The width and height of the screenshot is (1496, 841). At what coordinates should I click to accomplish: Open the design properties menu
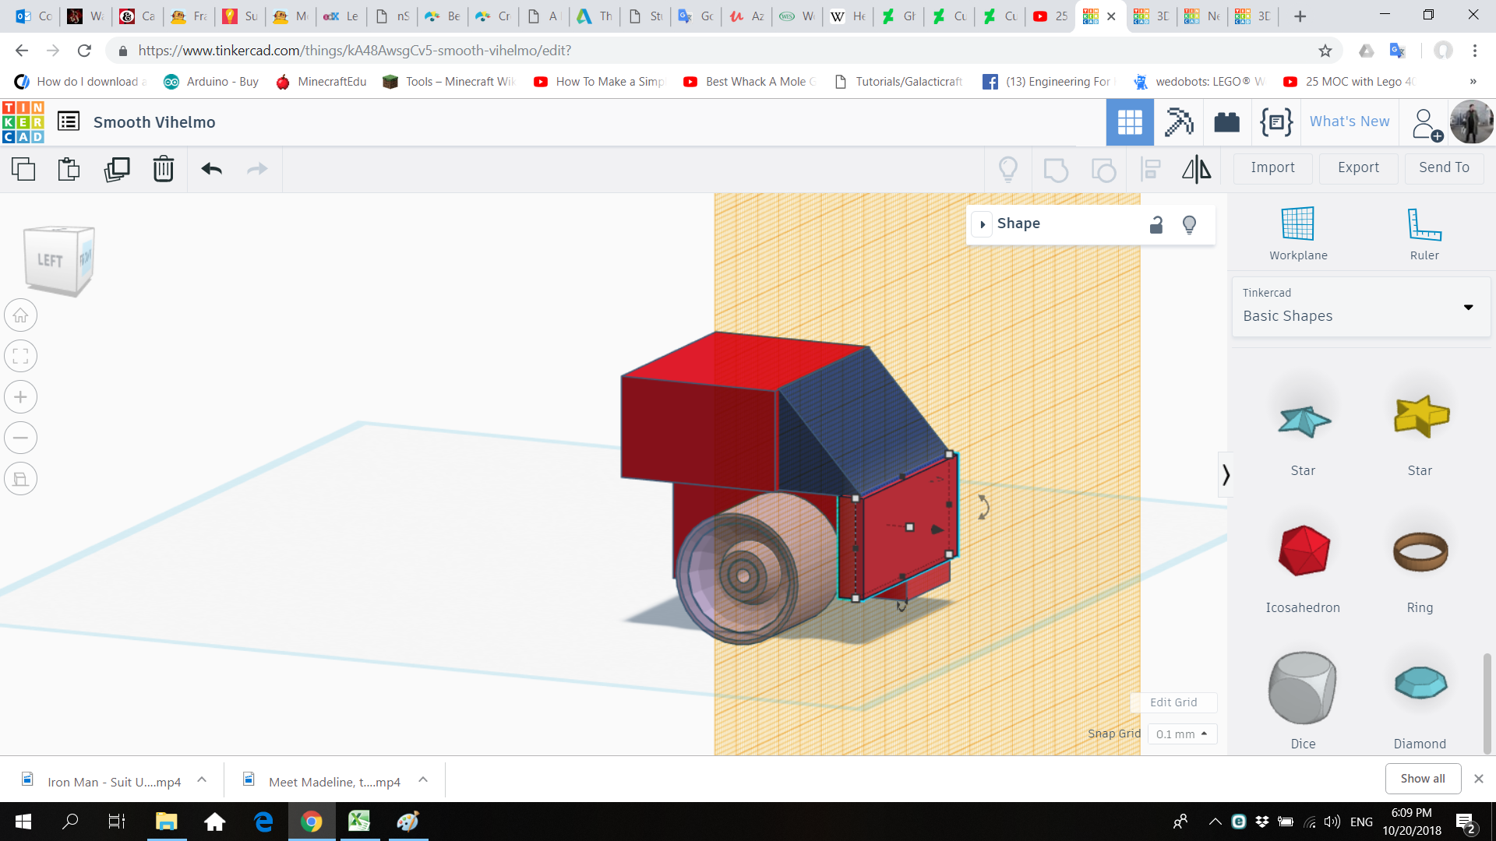(69, 121)
